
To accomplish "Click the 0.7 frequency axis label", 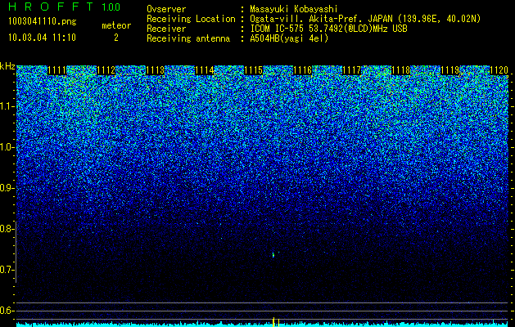I will tap(6, 270).
